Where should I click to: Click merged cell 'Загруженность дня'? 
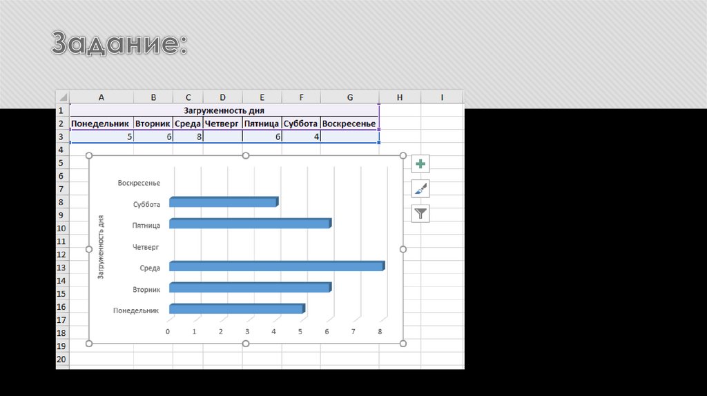pyautogui.click(x=224, y=110)
